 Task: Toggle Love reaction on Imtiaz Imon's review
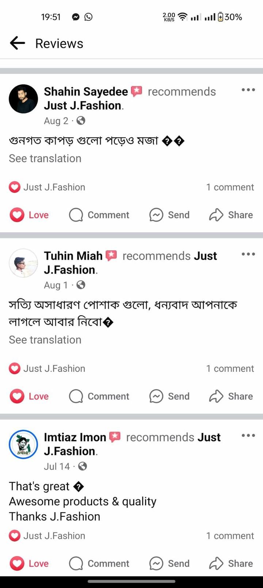click(x=29, y=563)
